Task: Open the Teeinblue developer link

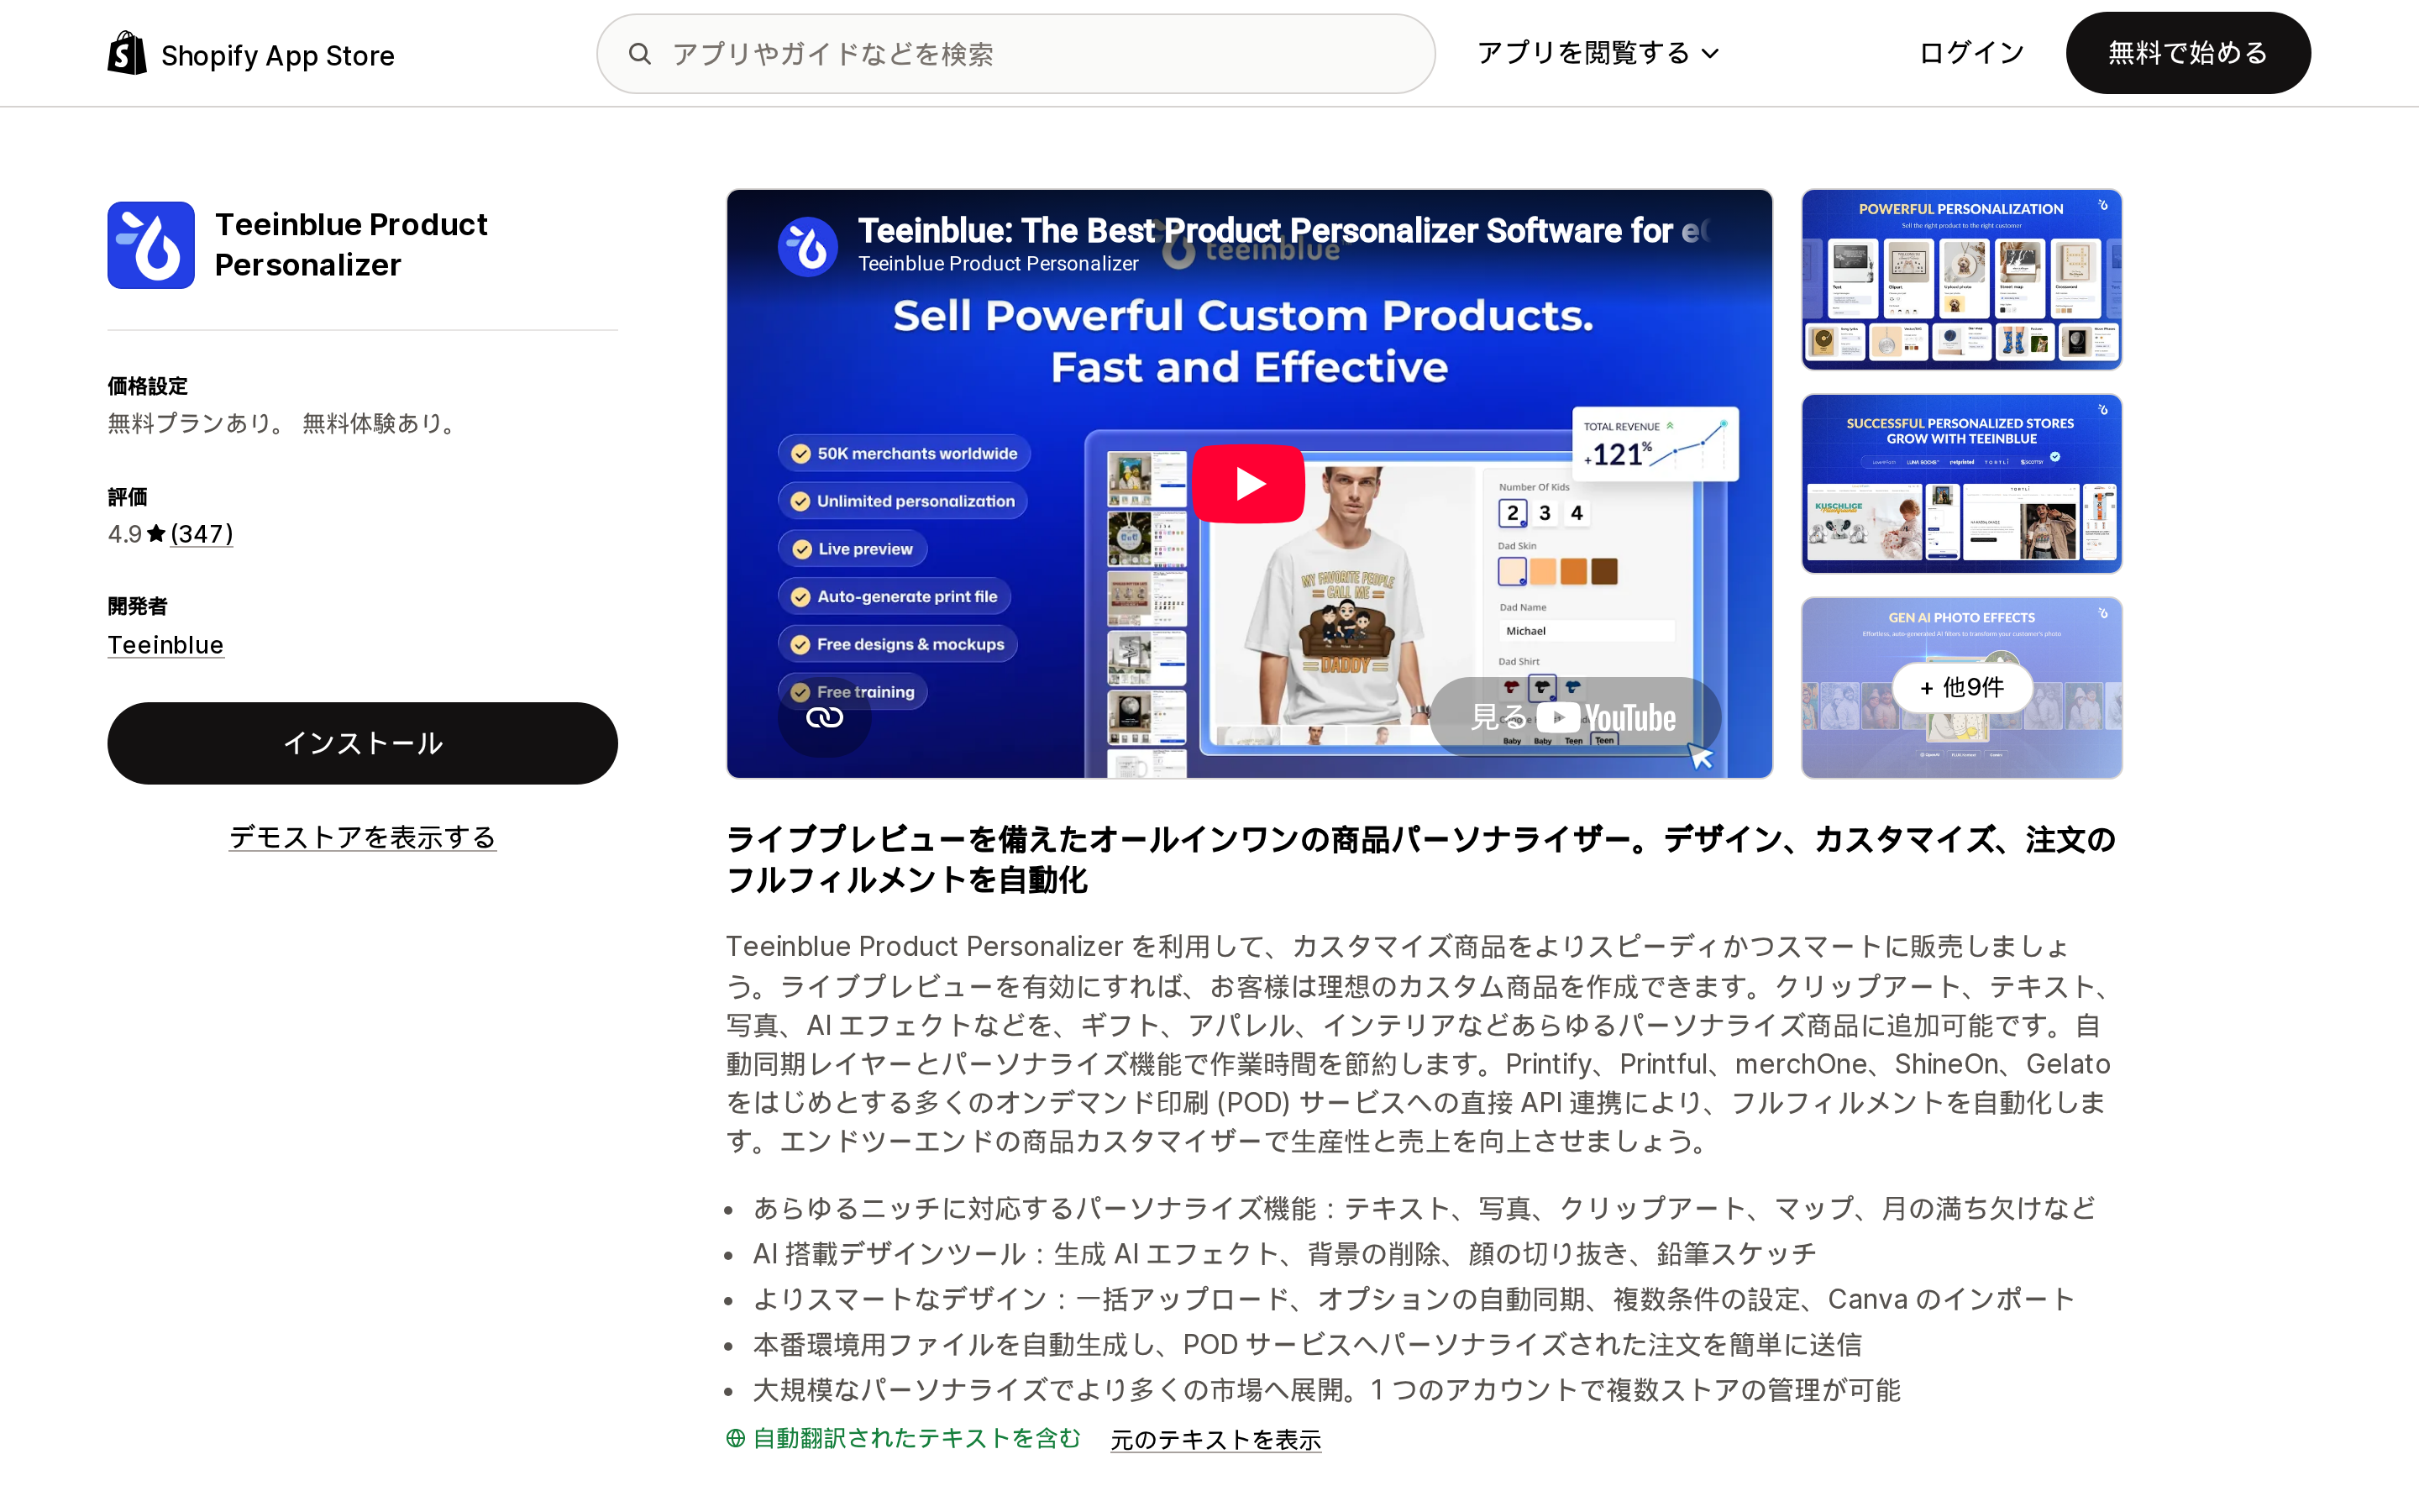Action: point(166,645)
